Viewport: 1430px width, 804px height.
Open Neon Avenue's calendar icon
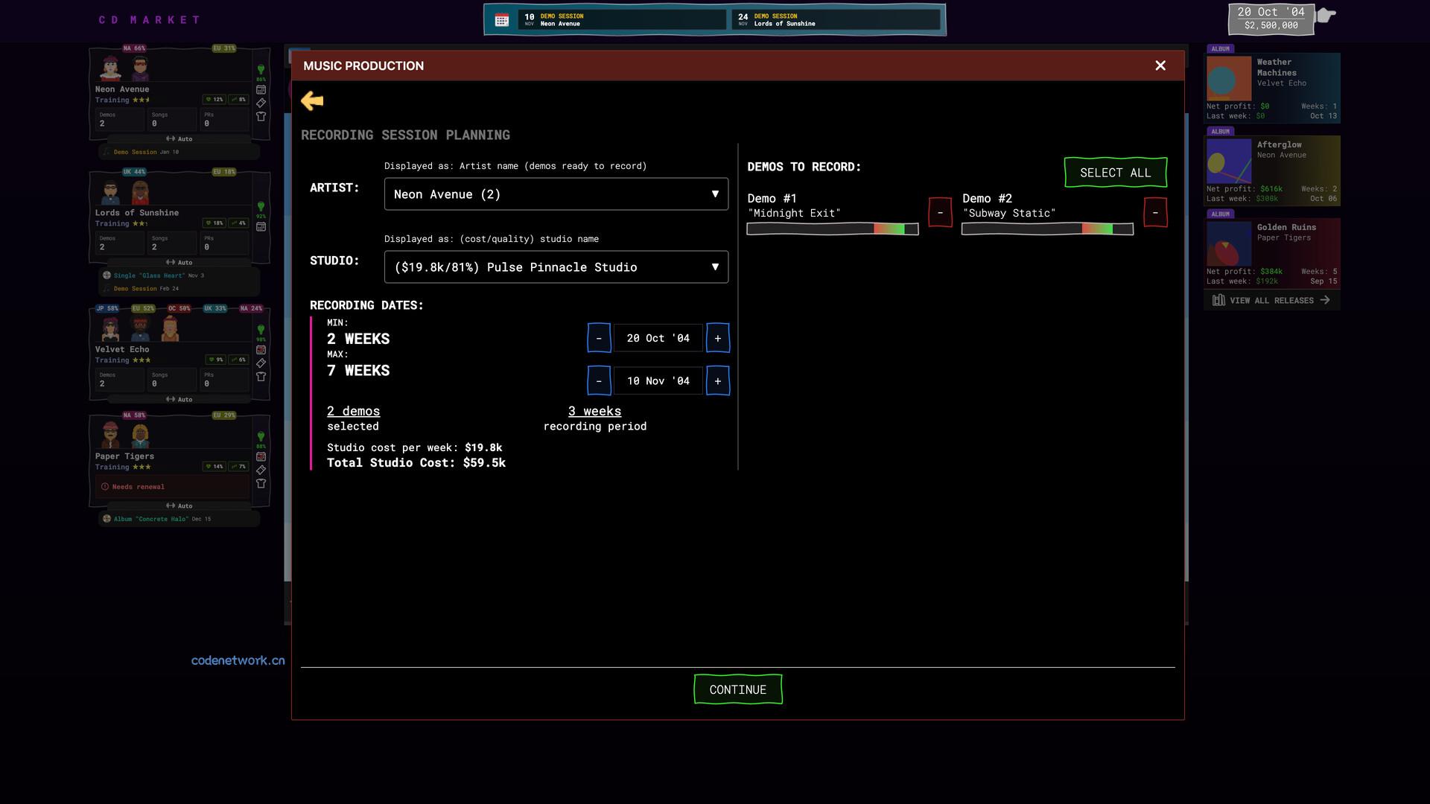[x=261, y=89]
